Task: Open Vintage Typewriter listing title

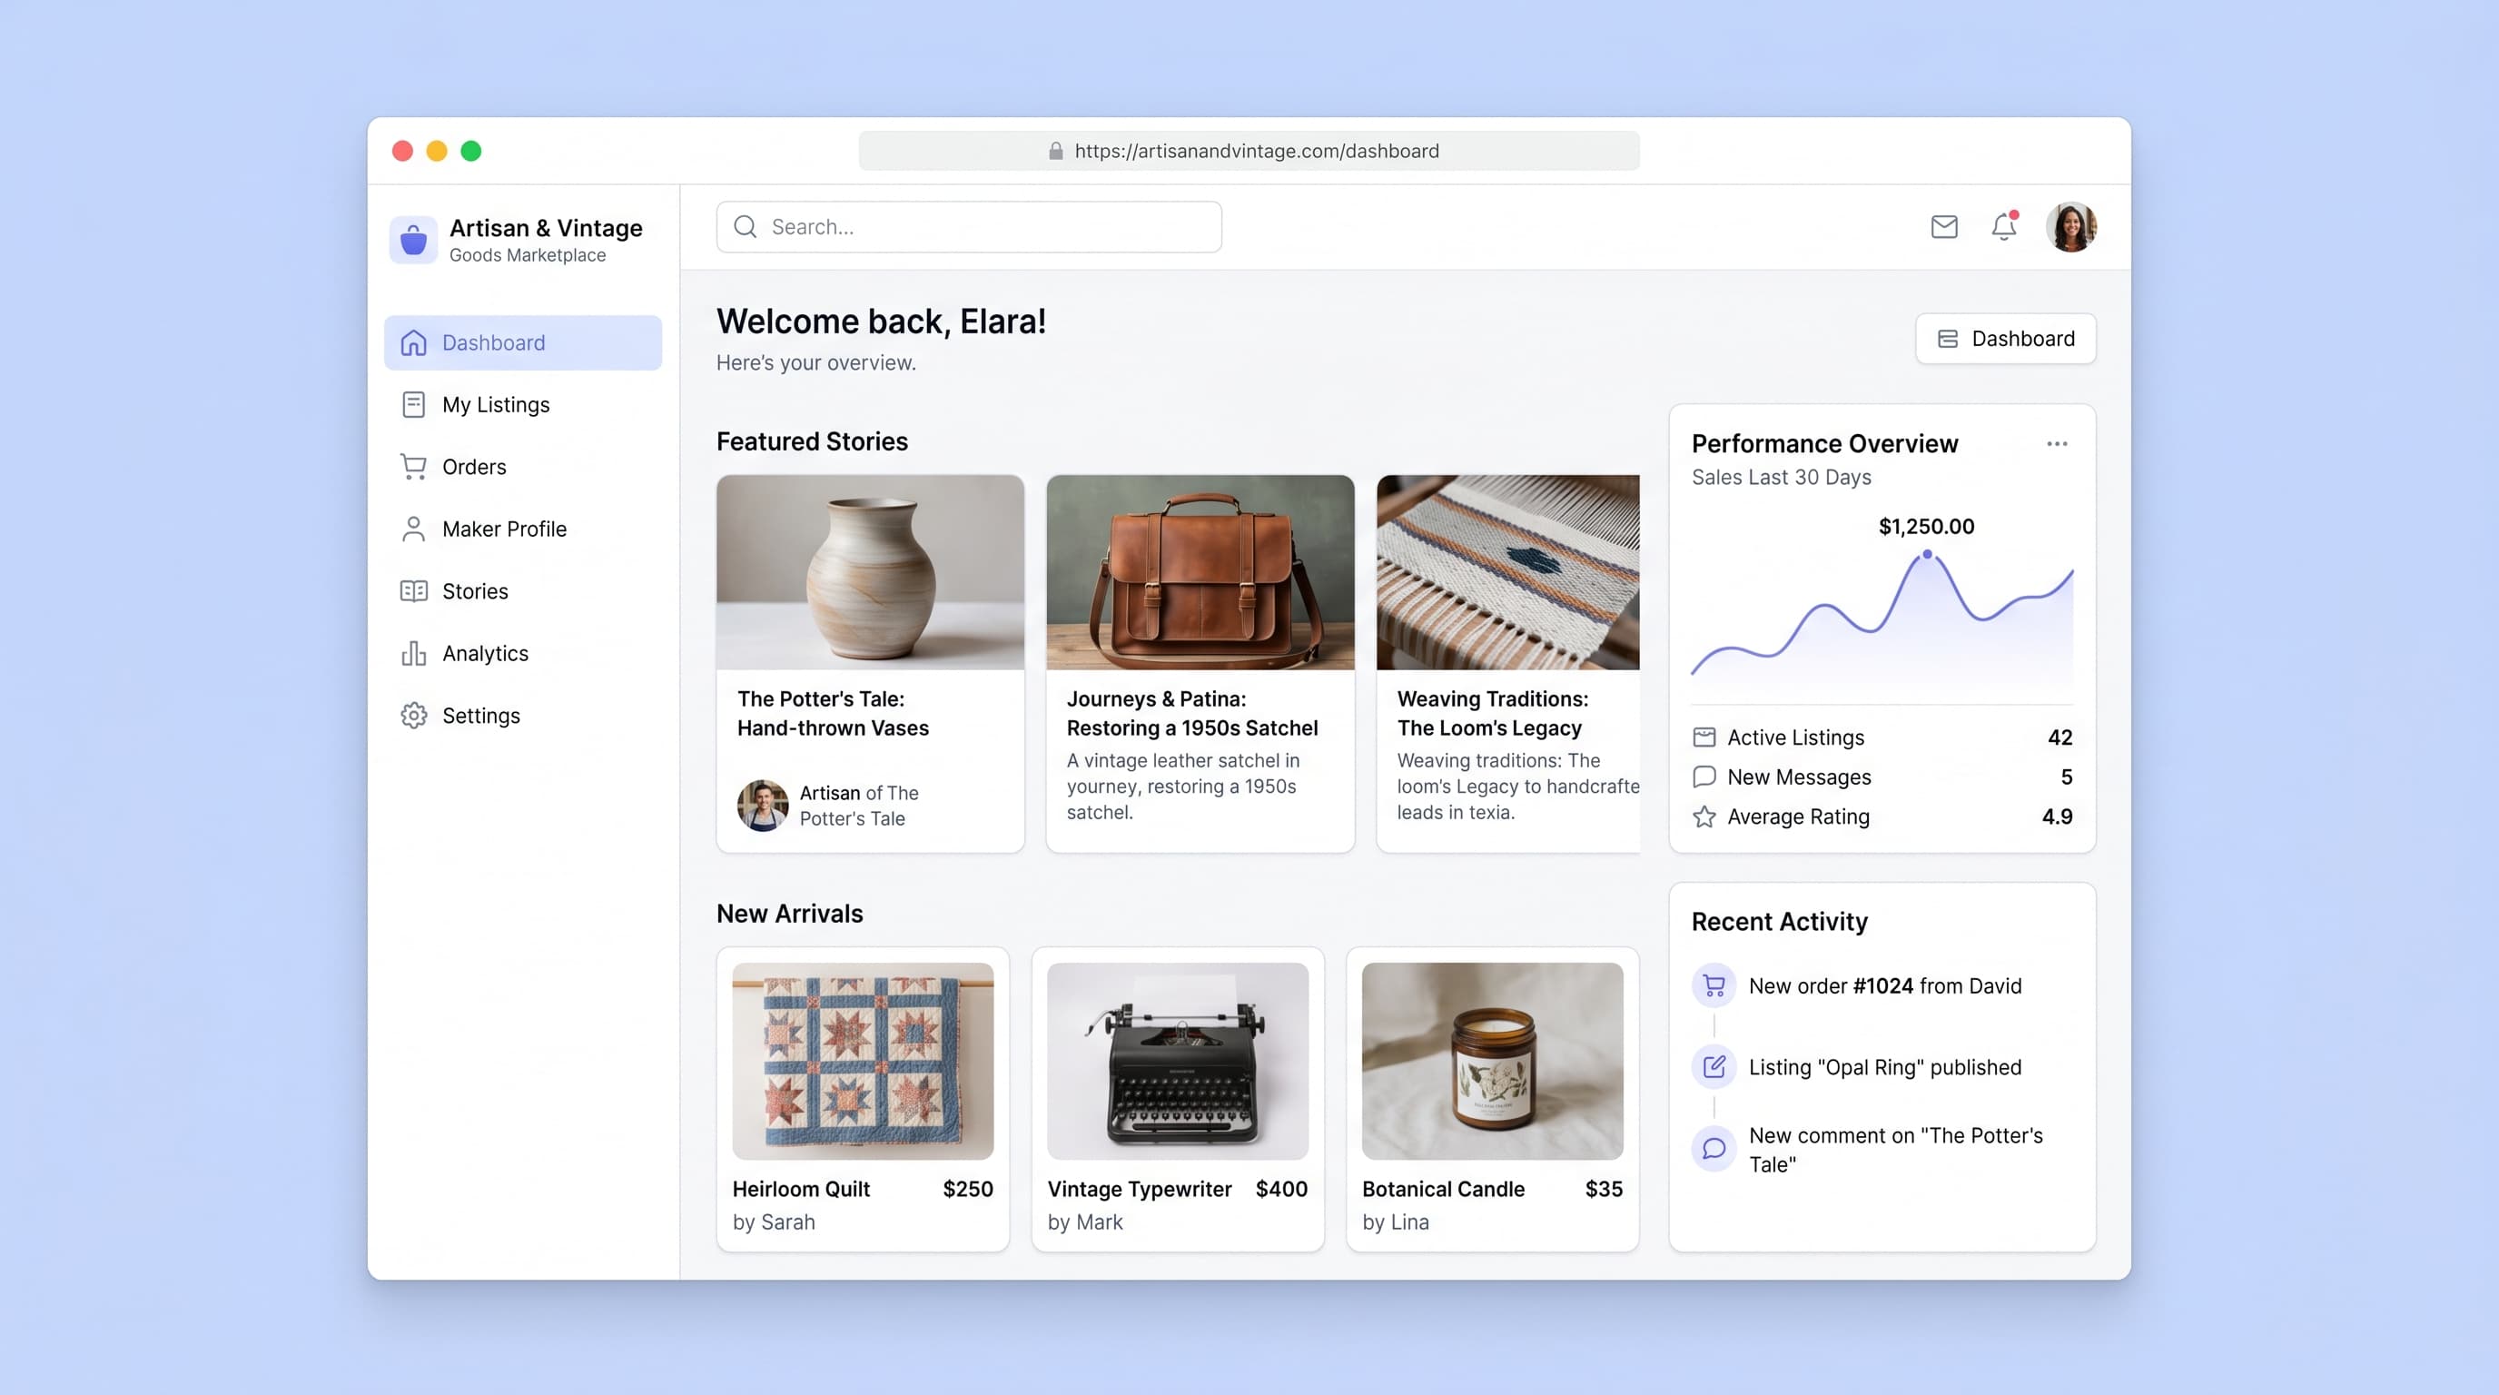Action: 1139,1190
